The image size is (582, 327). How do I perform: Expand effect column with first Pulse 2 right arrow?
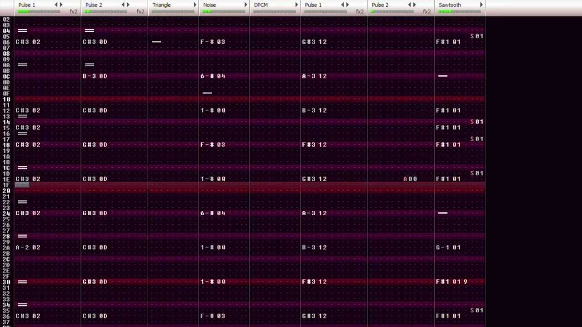coord(128,5)
